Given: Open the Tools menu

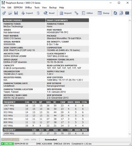Looking at the screenshot, I should tap(37, 8).
